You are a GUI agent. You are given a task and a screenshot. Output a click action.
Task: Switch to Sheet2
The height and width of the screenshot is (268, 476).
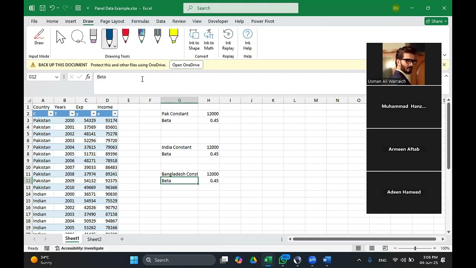(94, 239)
